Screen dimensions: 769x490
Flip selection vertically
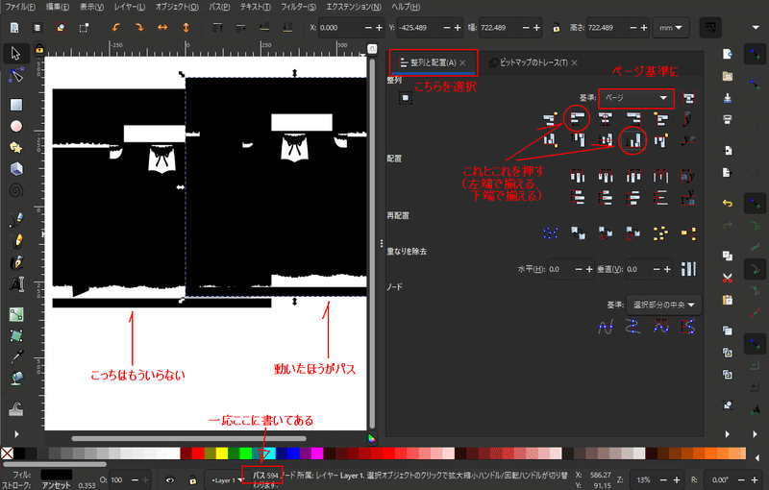coord(186,28)
